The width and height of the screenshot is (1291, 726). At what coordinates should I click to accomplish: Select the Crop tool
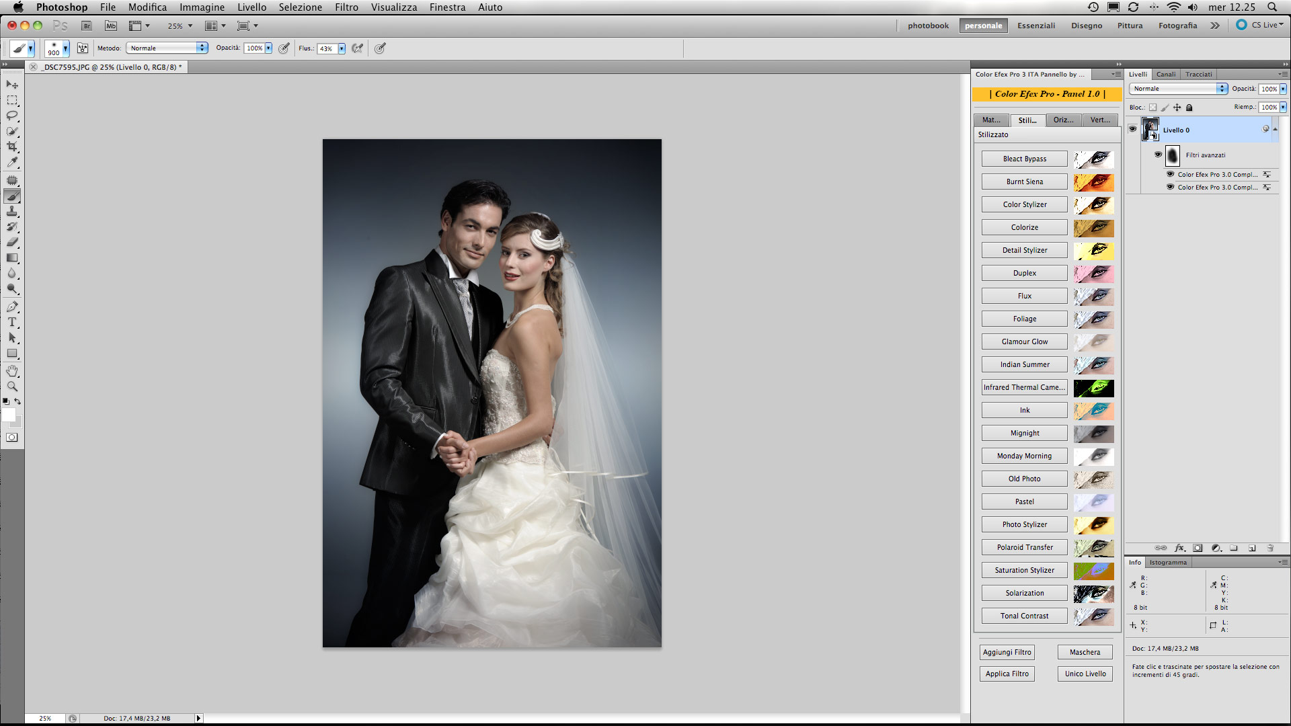12,147
